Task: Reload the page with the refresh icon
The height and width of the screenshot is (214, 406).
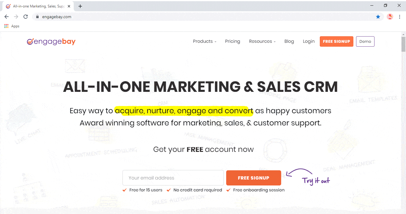Action: tap(26, 17)
